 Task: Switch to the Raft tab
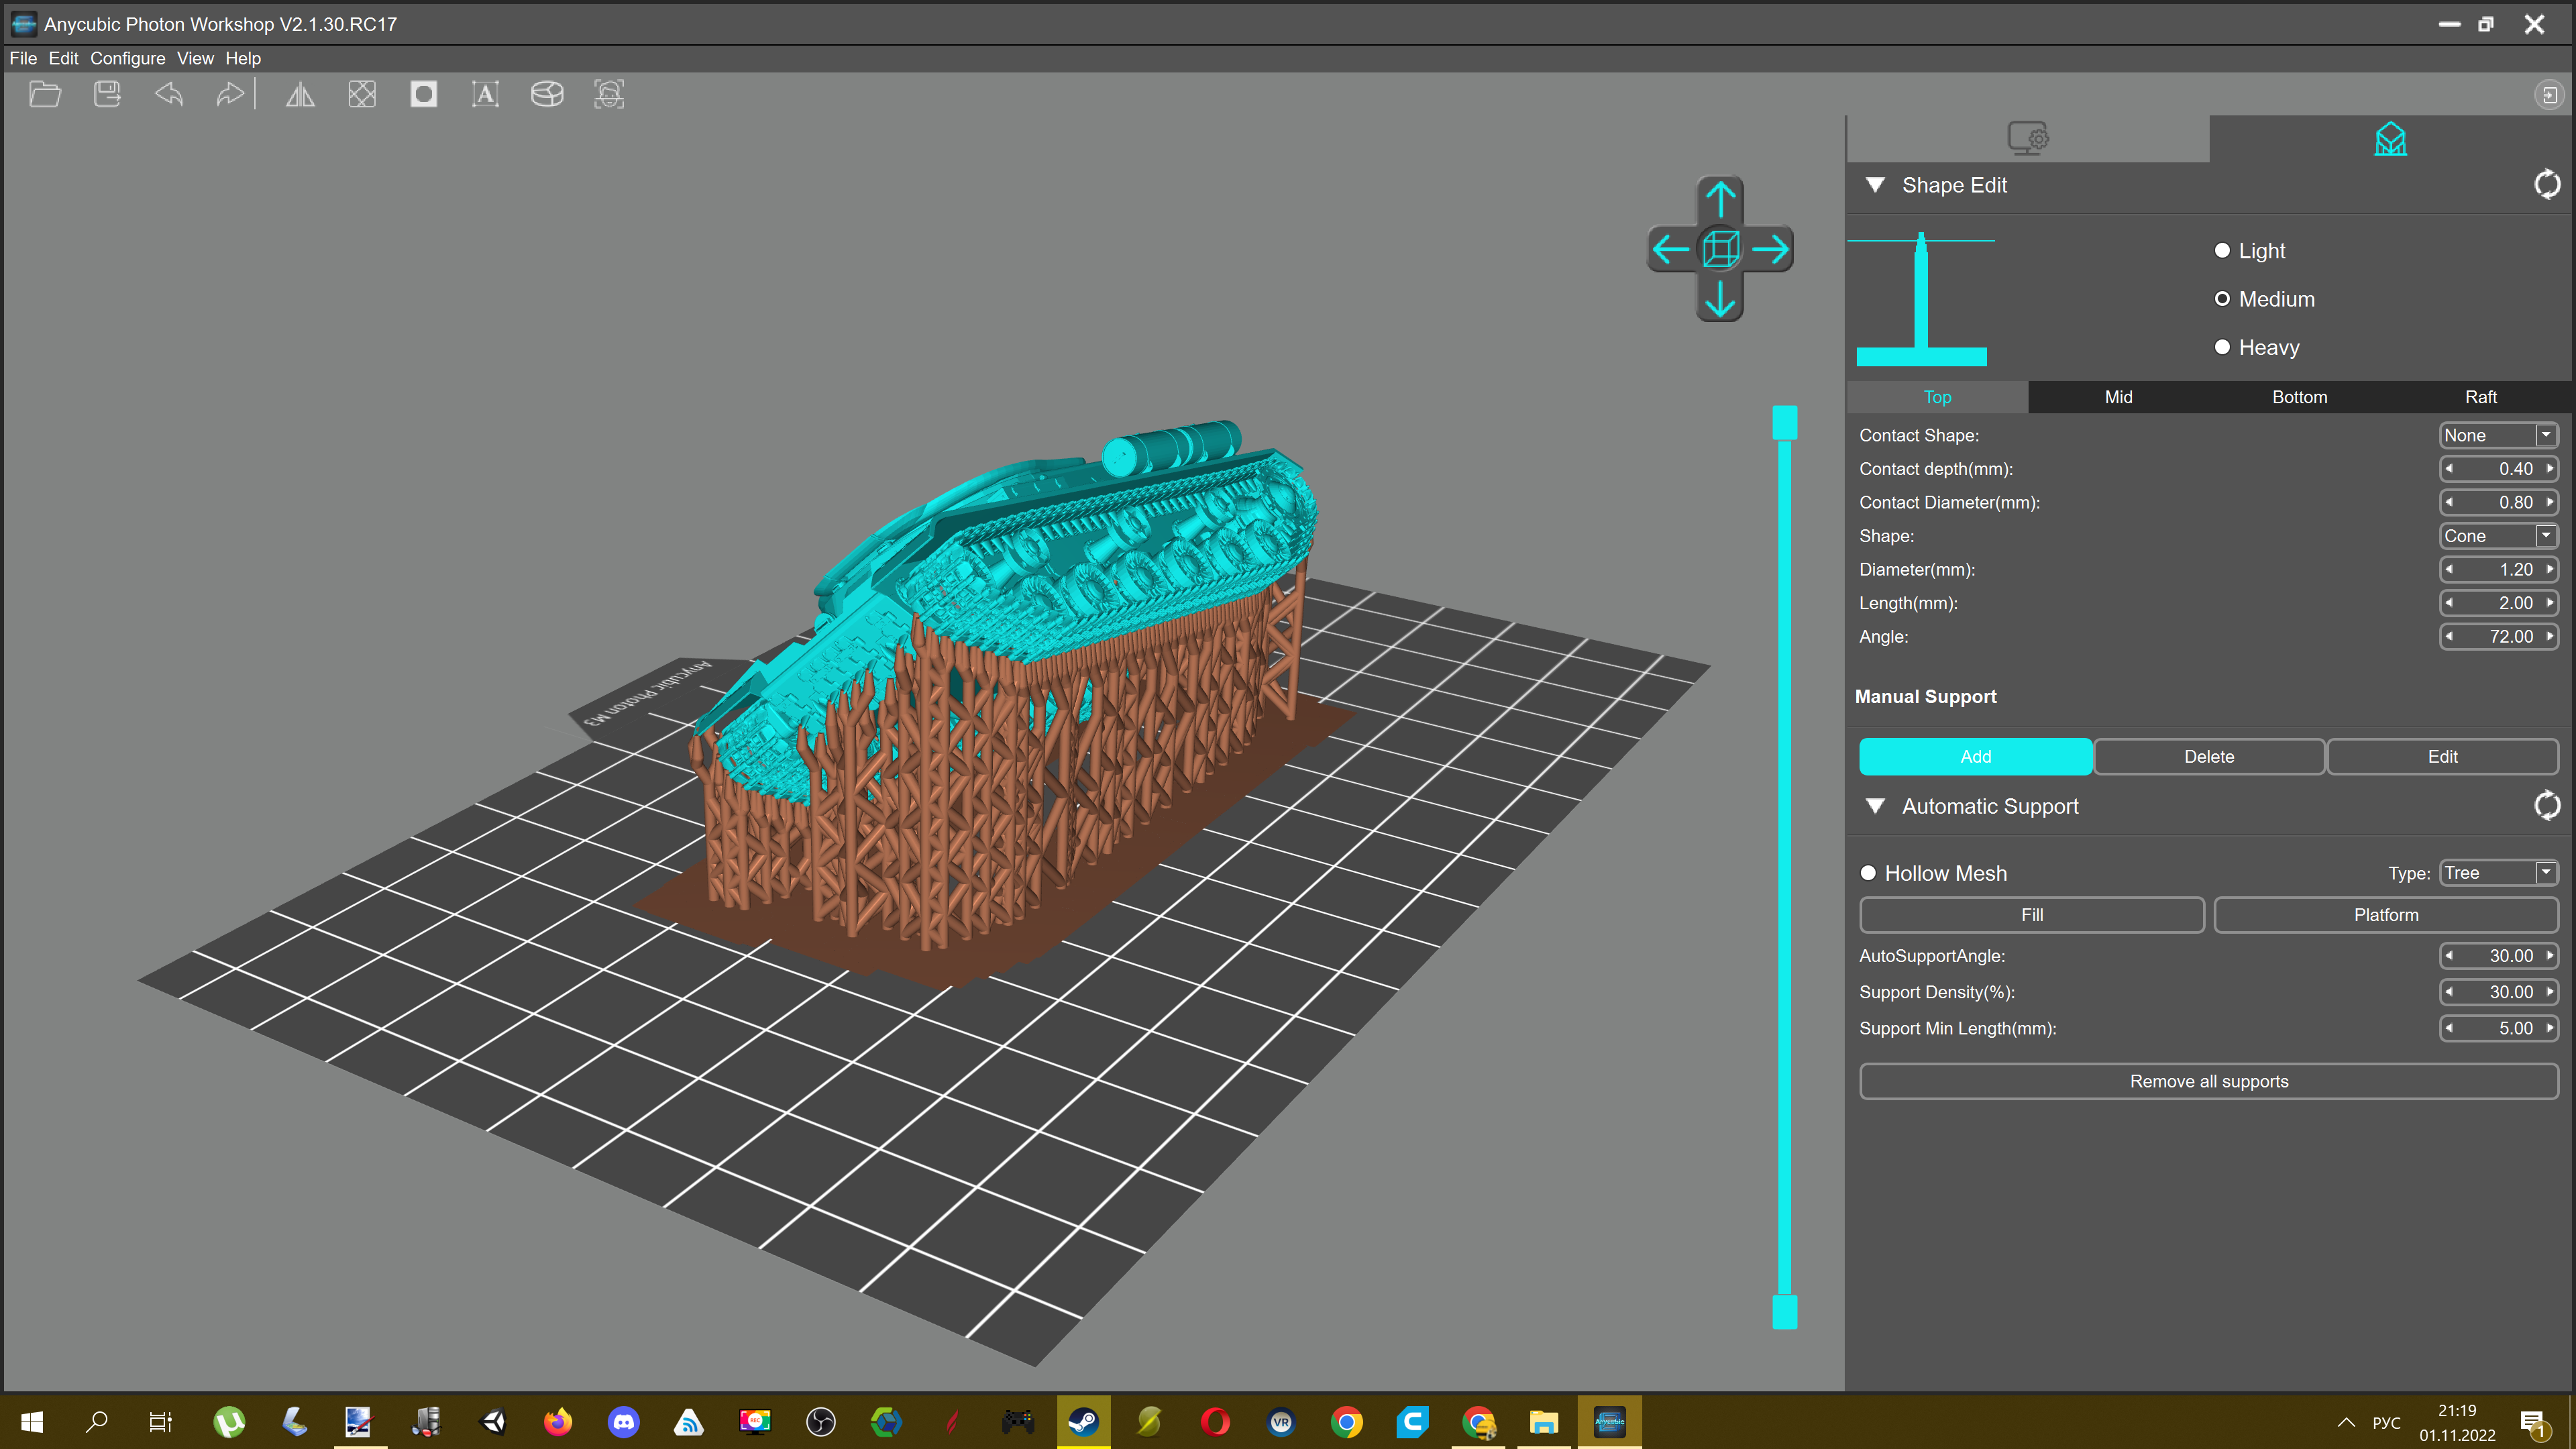[2480, 397]
